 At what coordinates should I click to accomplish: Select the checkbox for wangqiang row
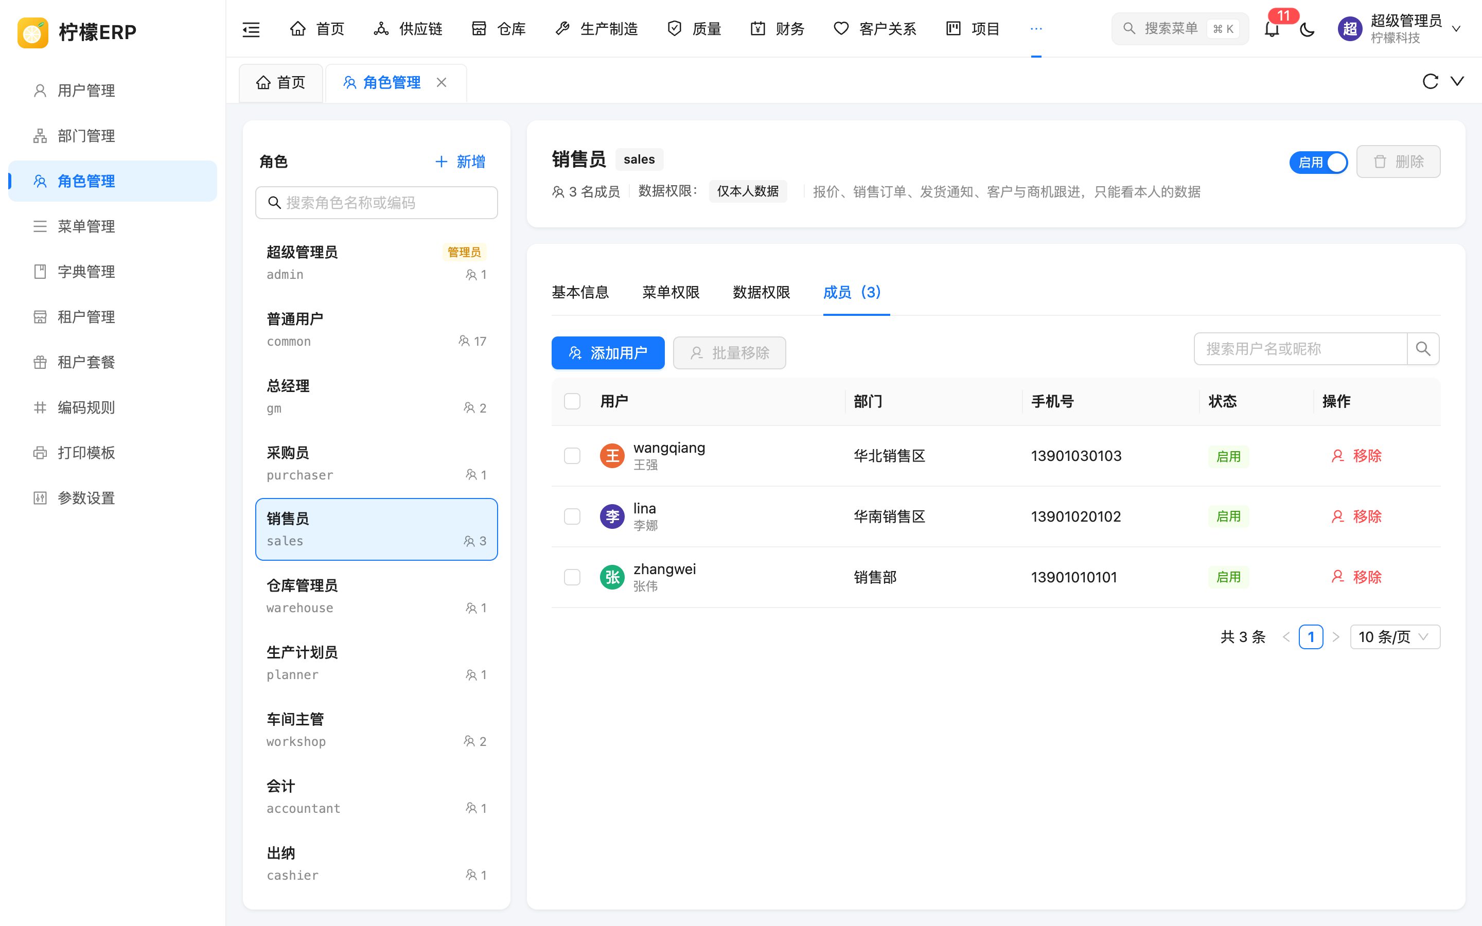(572, 456)
